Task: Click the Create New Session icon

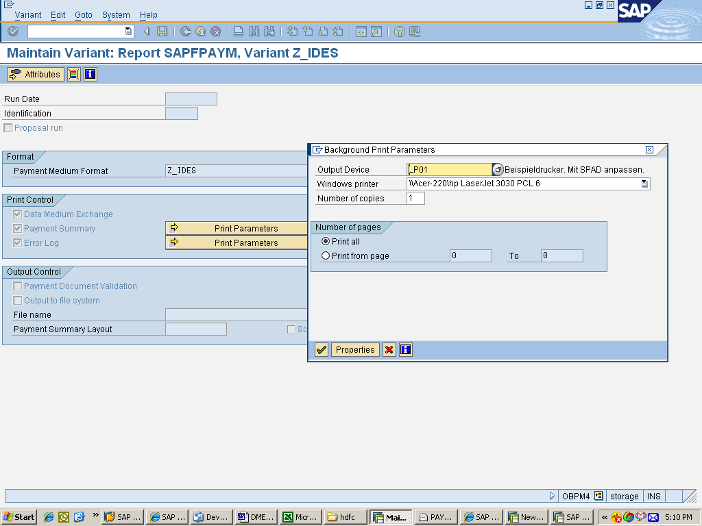Action: point(361,32)
